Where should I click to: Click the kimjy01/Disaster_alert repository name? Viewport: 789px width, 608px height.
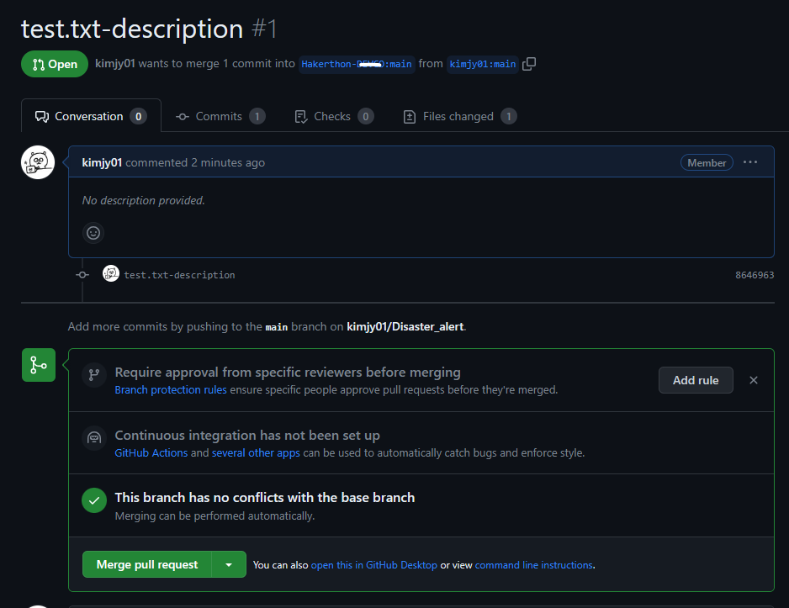click(x=405, y=326)
